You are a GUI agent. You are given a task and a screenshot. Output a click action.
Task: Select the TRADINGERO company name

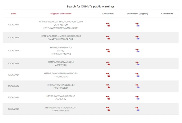(61, 77)
